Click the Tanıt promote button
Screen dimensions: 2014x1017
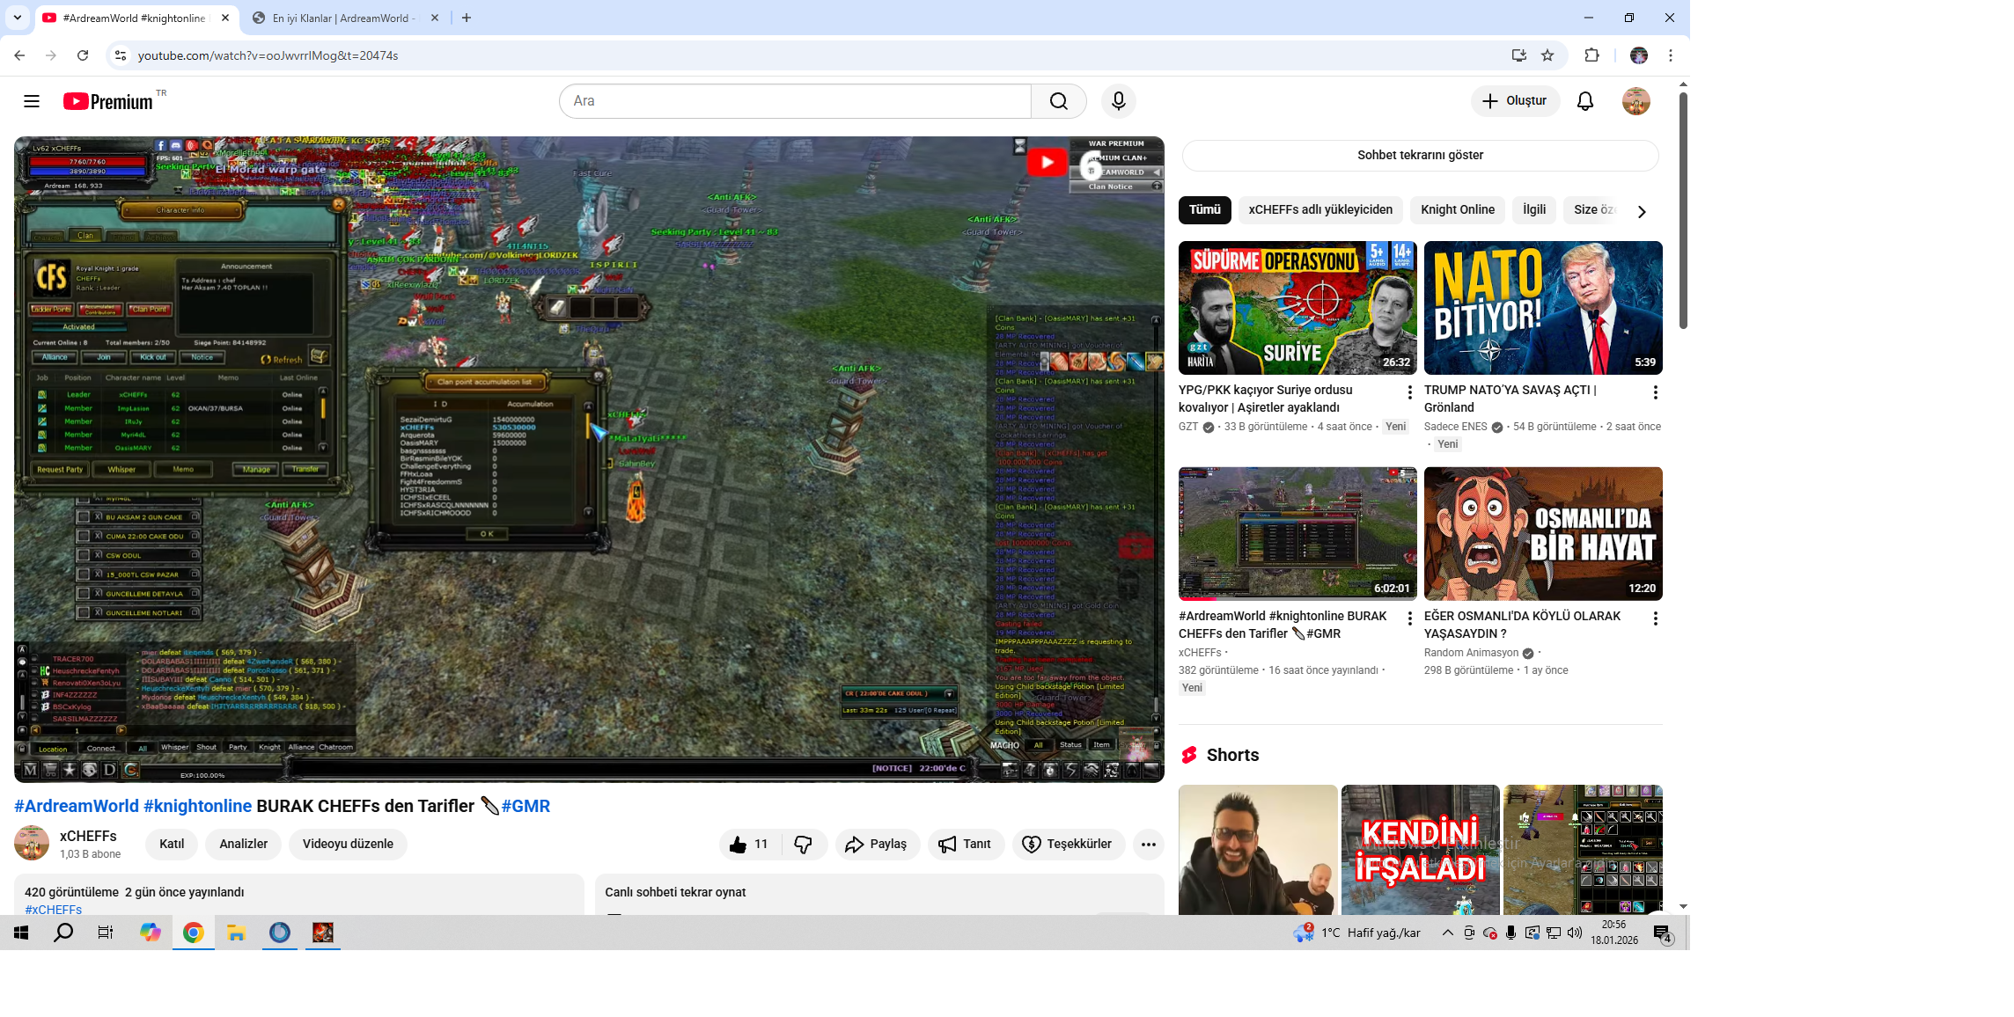[x=965, y=844]
